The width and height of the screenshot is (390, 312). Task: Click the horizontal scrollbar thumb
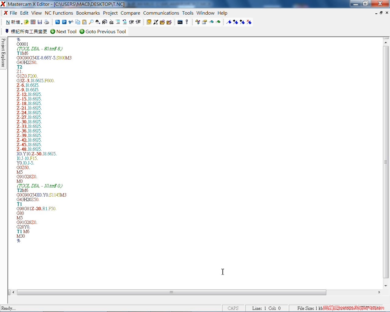pos(171,292)
